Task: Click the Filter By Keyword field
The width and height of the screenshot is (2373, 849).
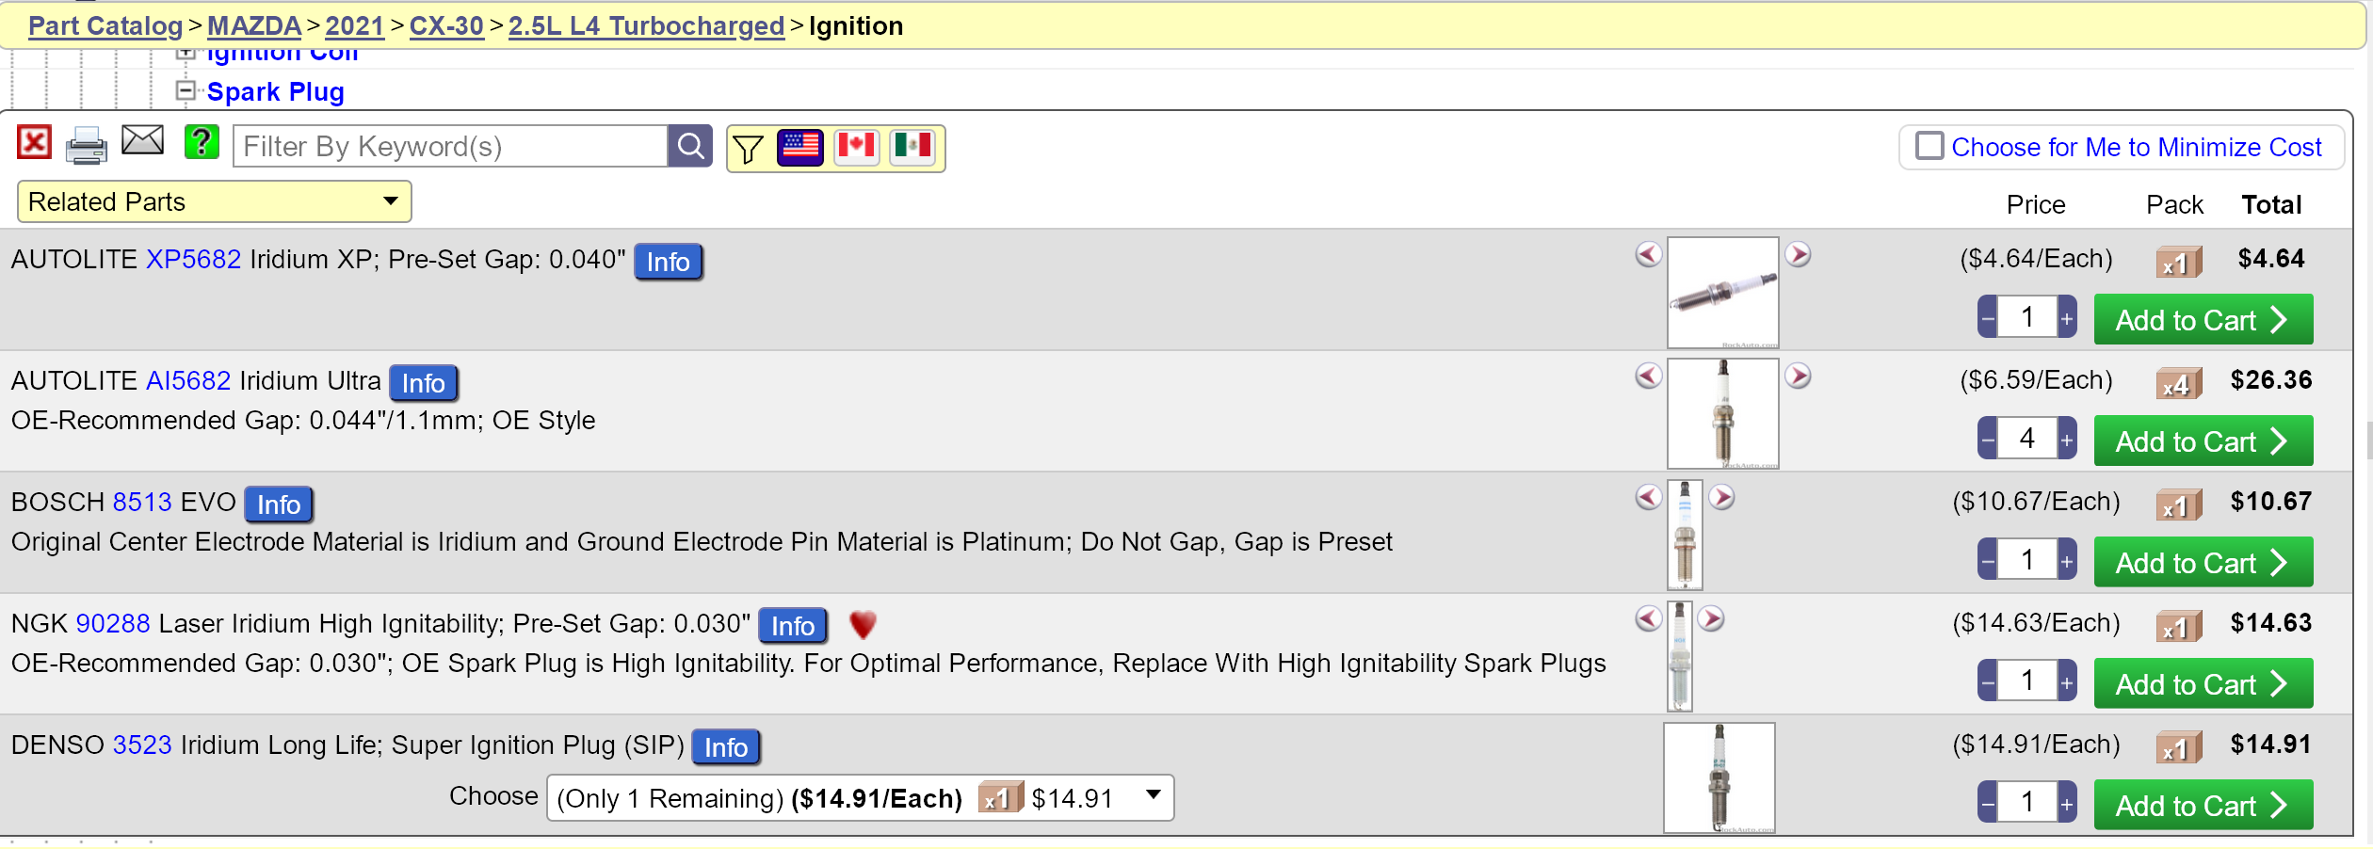Action: coord(450,146)
